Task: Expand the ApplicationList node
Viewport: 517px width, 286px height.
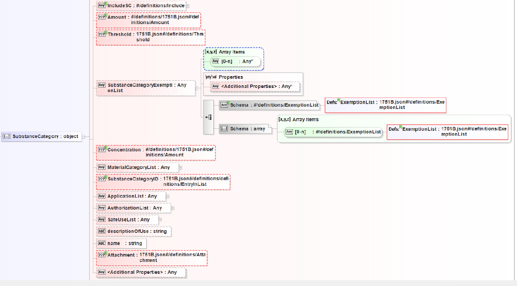Action: pos(167,197)
